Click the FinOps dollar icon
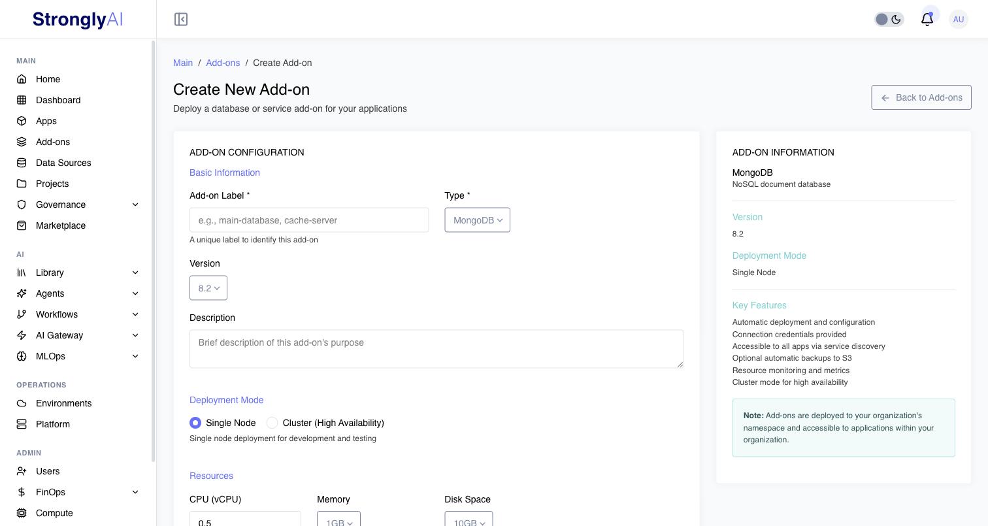The width and height of the screenshot is (988, 526). click(22, 492)
